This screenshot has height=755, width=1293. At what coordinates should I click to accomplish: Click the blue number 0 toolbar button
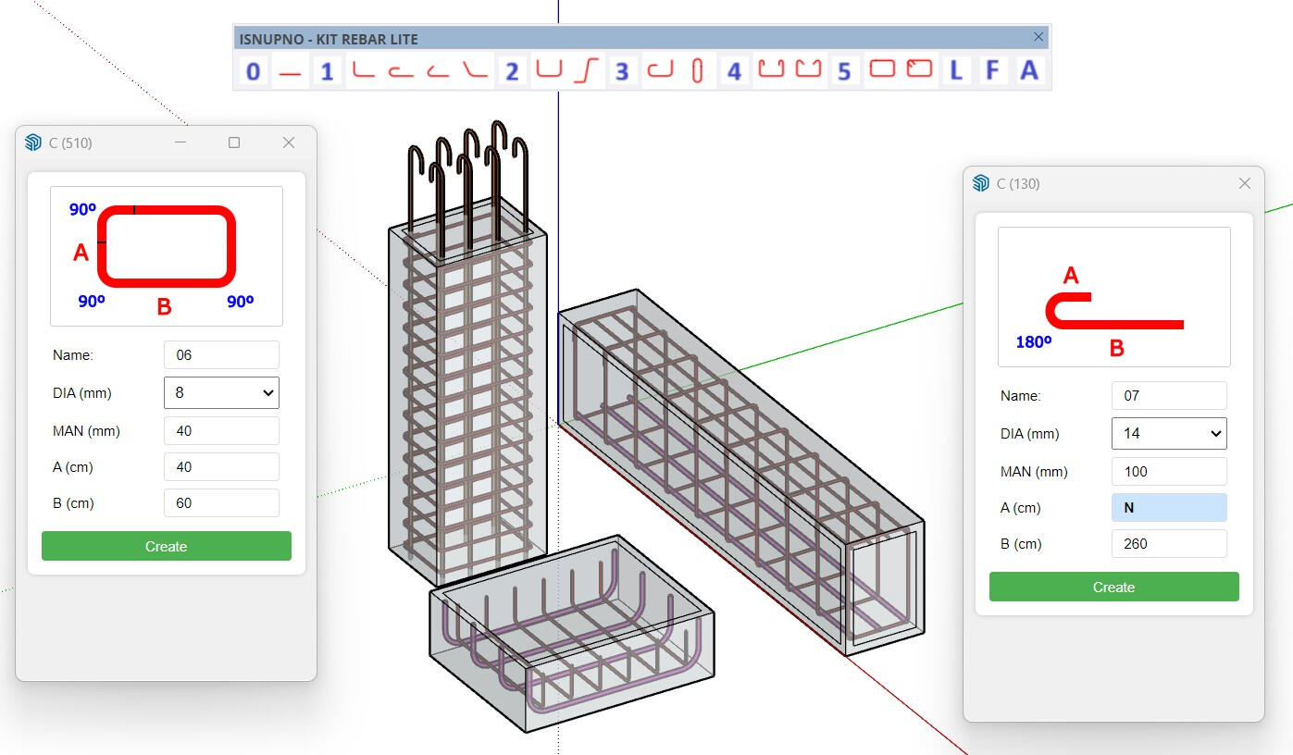pos(253,70)
